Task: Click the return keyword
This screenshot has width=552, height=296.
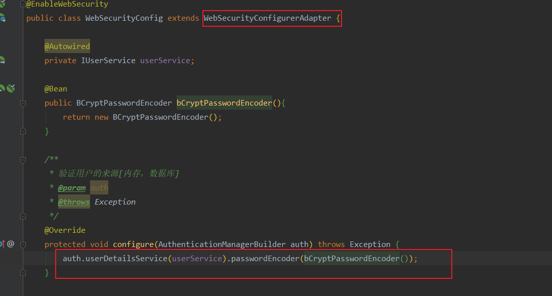Action: [76, 117]
